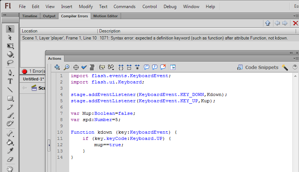299x172 pixels.
Task: Select the 1071 syntax error row
Action: pyautogui.click(x=159, y=38)
